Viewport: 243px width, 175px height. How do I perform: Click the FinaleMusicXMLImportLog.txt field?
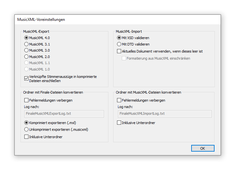[165, 114]
